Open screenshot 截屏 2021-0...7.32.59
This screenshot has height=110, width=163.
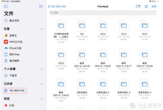click(x=145, y=61)
